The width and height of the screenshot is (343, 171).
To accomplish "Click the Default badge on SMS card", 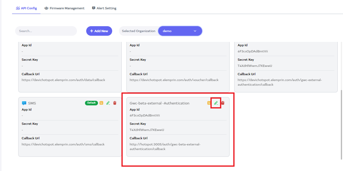I will 91,103.
